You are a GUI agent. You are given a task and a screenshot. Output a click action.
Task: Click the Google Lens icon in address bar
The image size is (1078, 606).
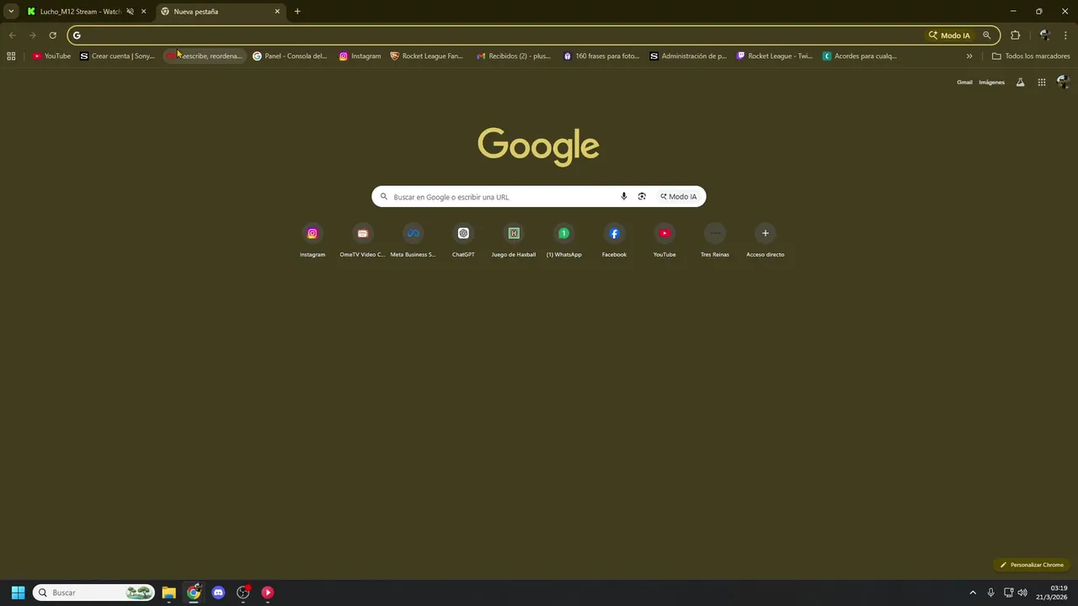(x=986, y=35)
